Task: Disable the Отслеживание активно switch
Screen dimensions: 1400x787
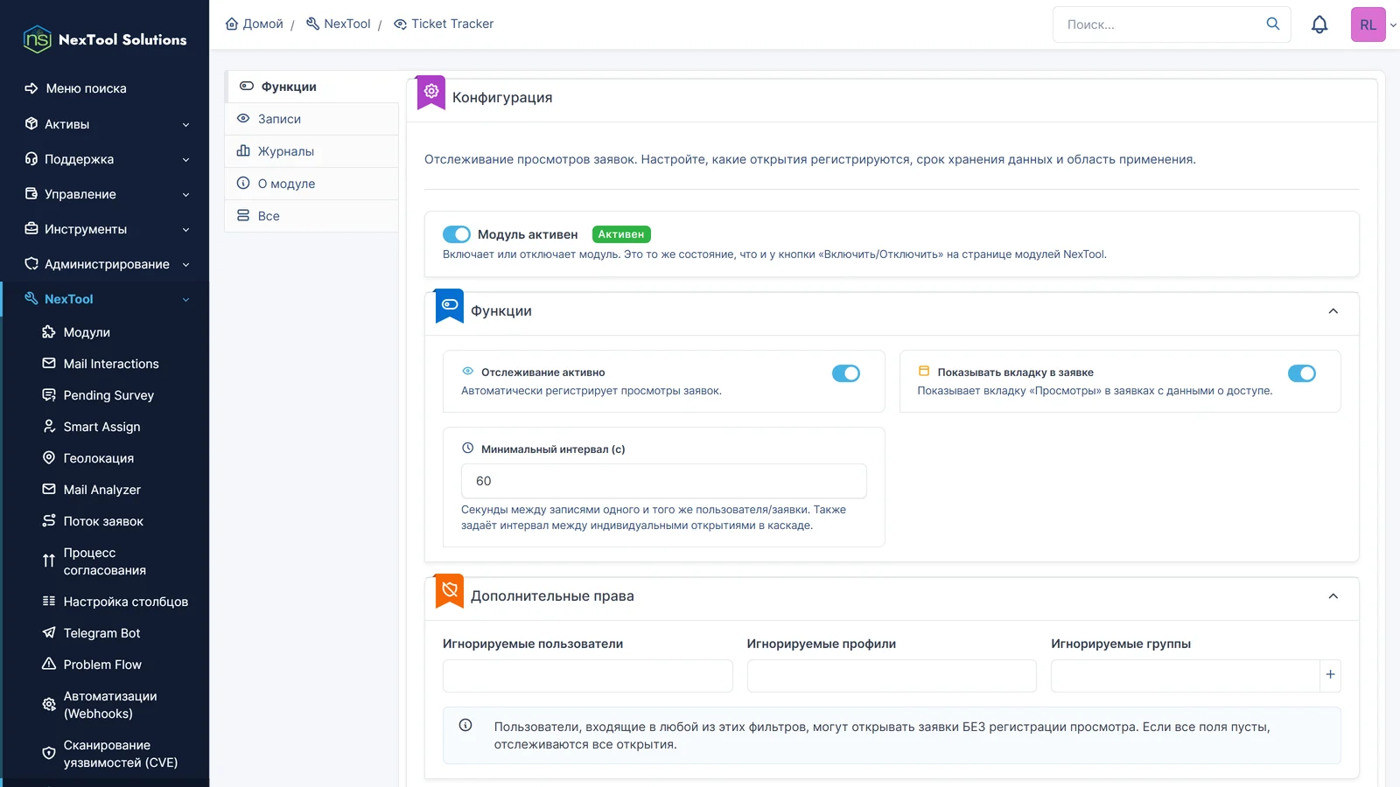Action: 846,373
